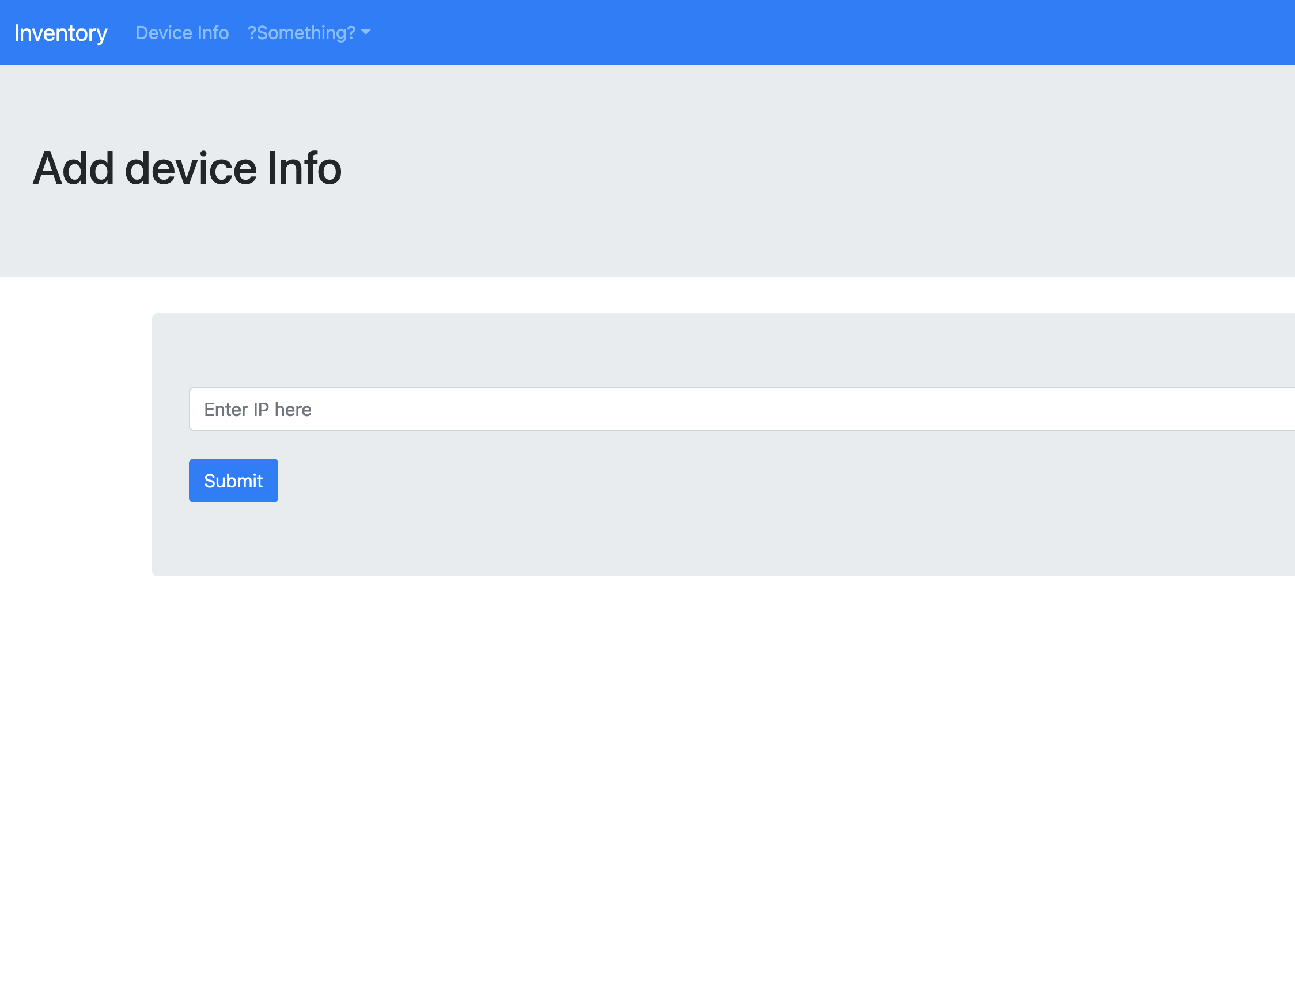
Task: Click the Device Info text in header
Action: (181, 32)
